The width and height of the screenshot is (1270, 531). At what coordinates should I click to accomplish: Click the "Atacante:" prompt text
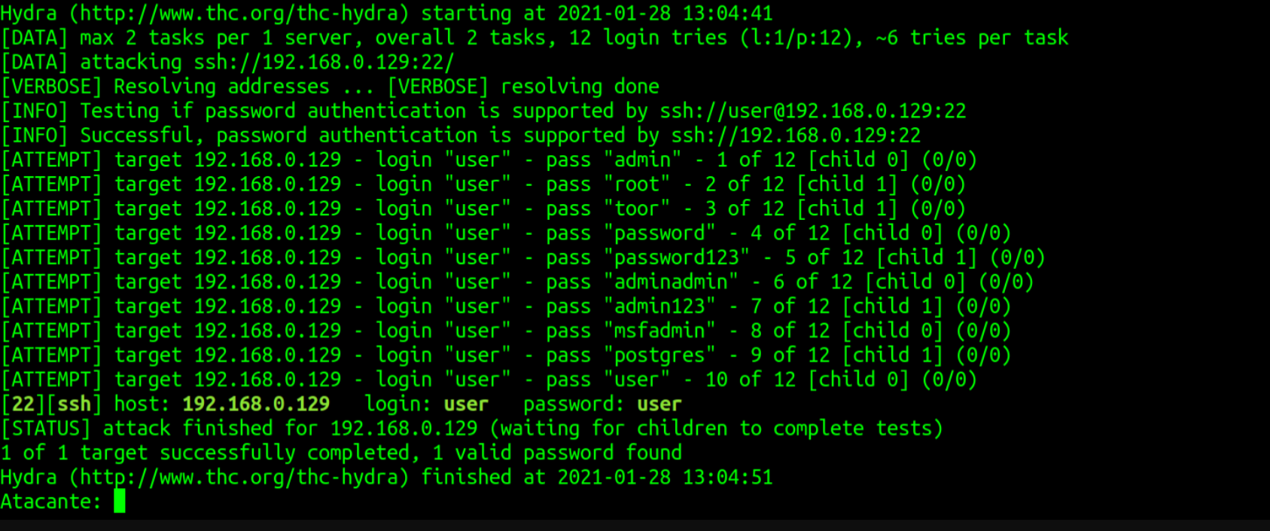click(x=50, y=502)
